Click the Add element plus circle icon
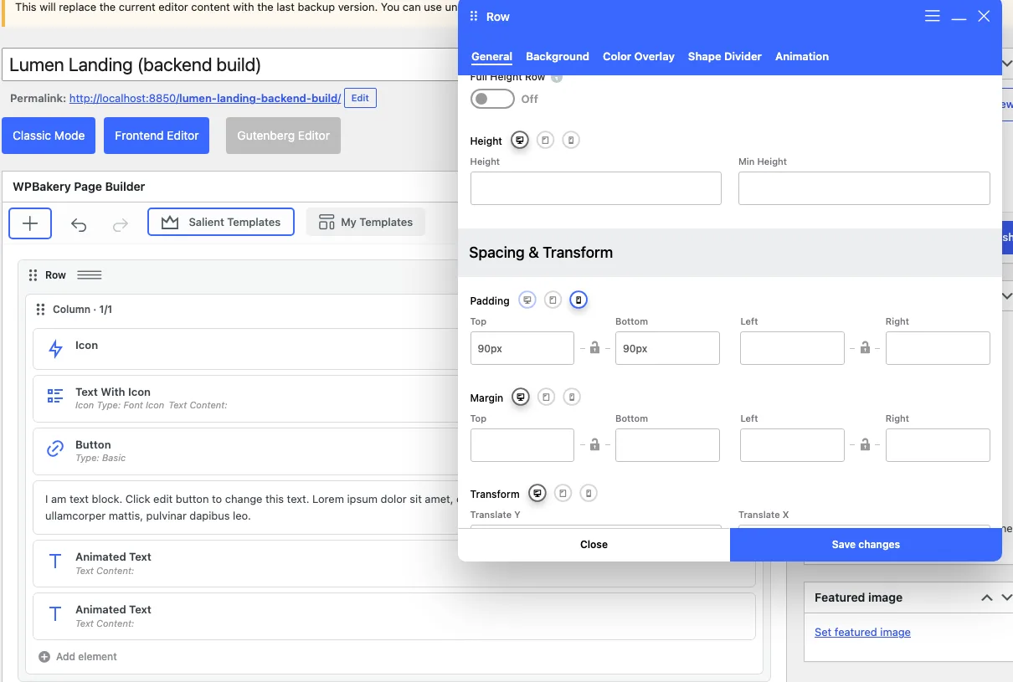 44,657
